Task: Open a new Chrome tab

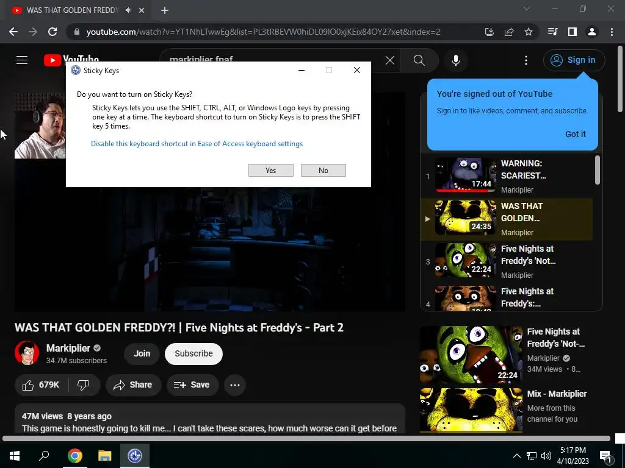Action: click(x=165, y=10)
